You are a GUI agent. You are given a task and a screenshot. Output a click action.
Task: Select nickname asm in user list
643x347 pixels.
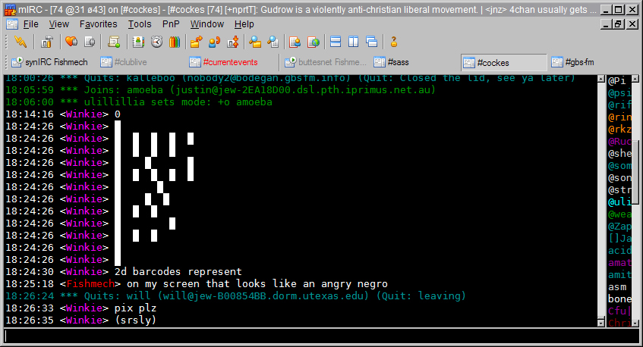[x=617, y=287]
